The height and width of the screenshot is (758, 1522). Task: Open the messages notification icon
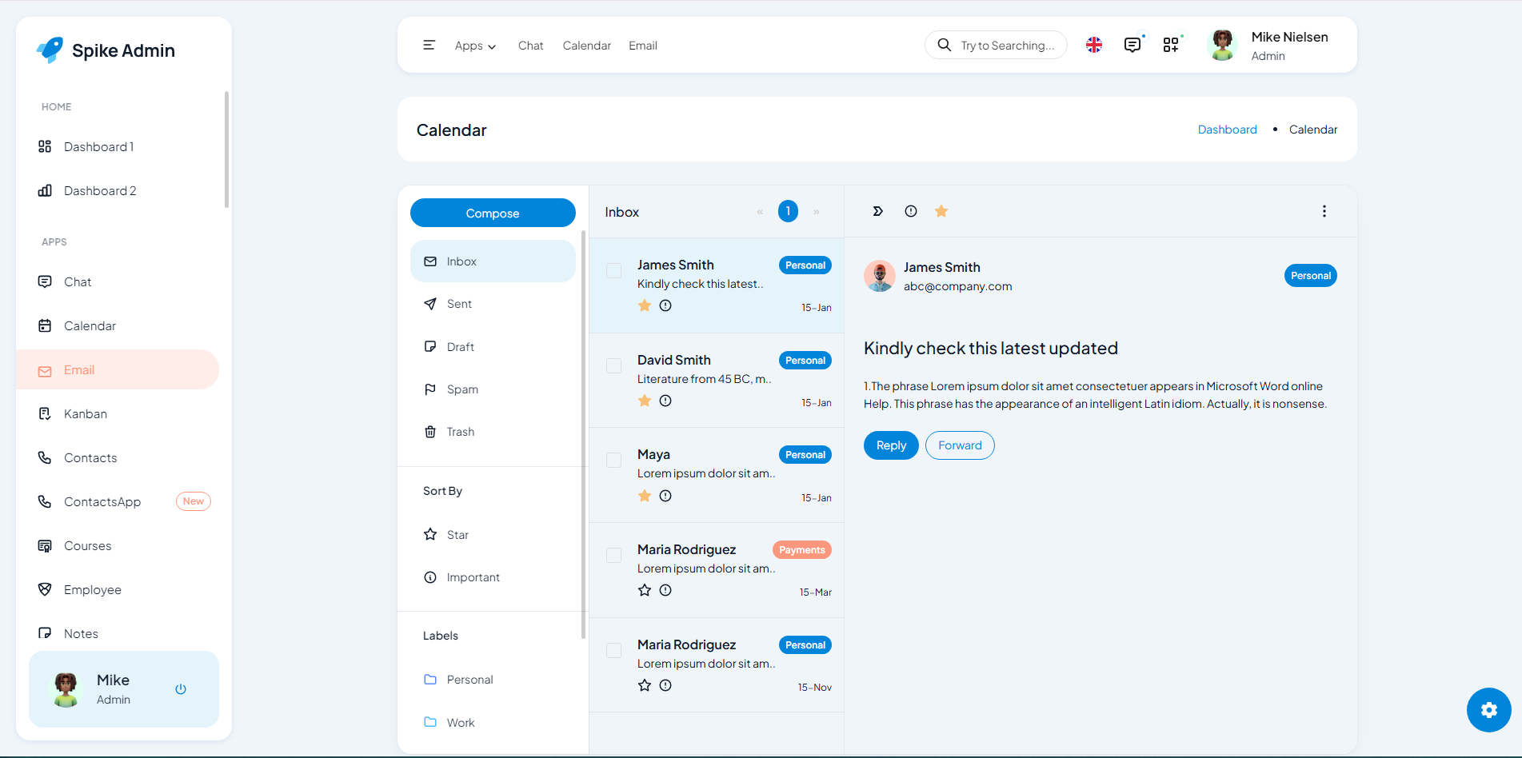(1133, 45)
